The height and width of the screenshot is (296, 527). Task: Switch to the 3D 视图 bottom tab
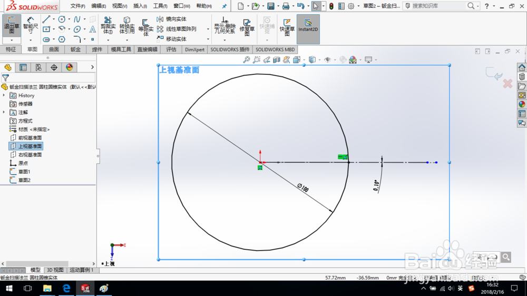55,270
